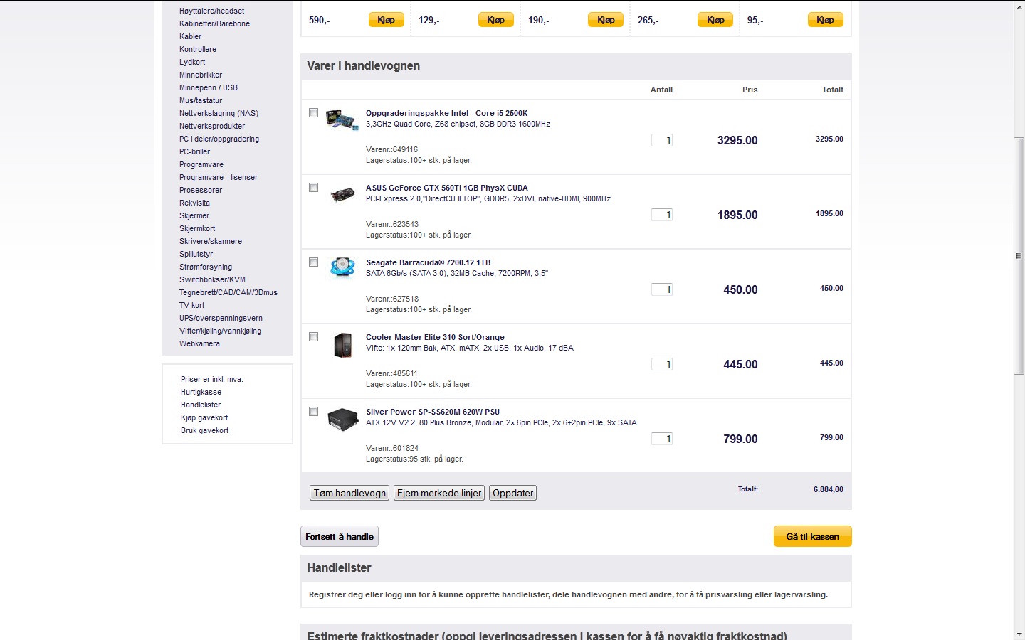Open Lydkort category

point(192,62)
